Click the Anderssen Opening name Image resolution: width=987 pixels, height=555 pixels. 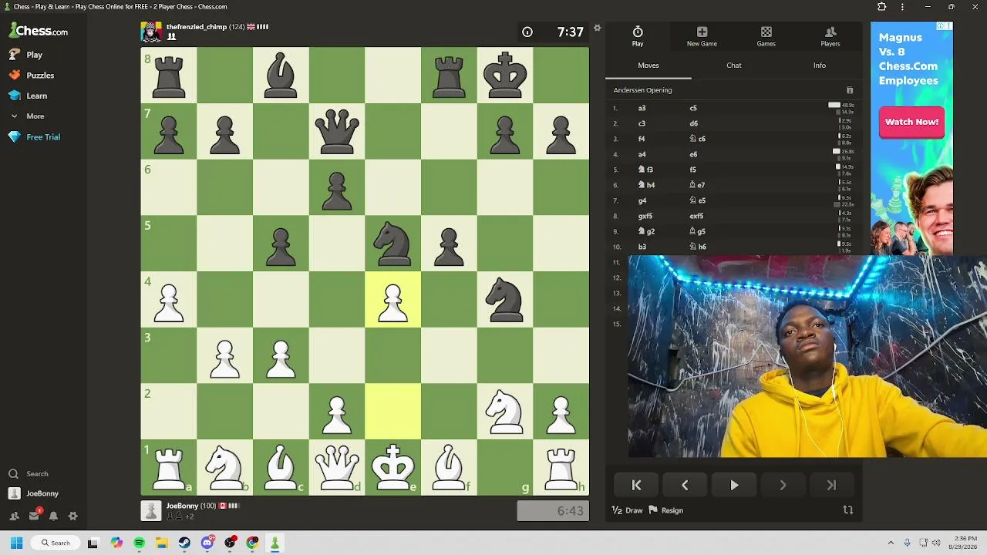[x=642, y=90]
